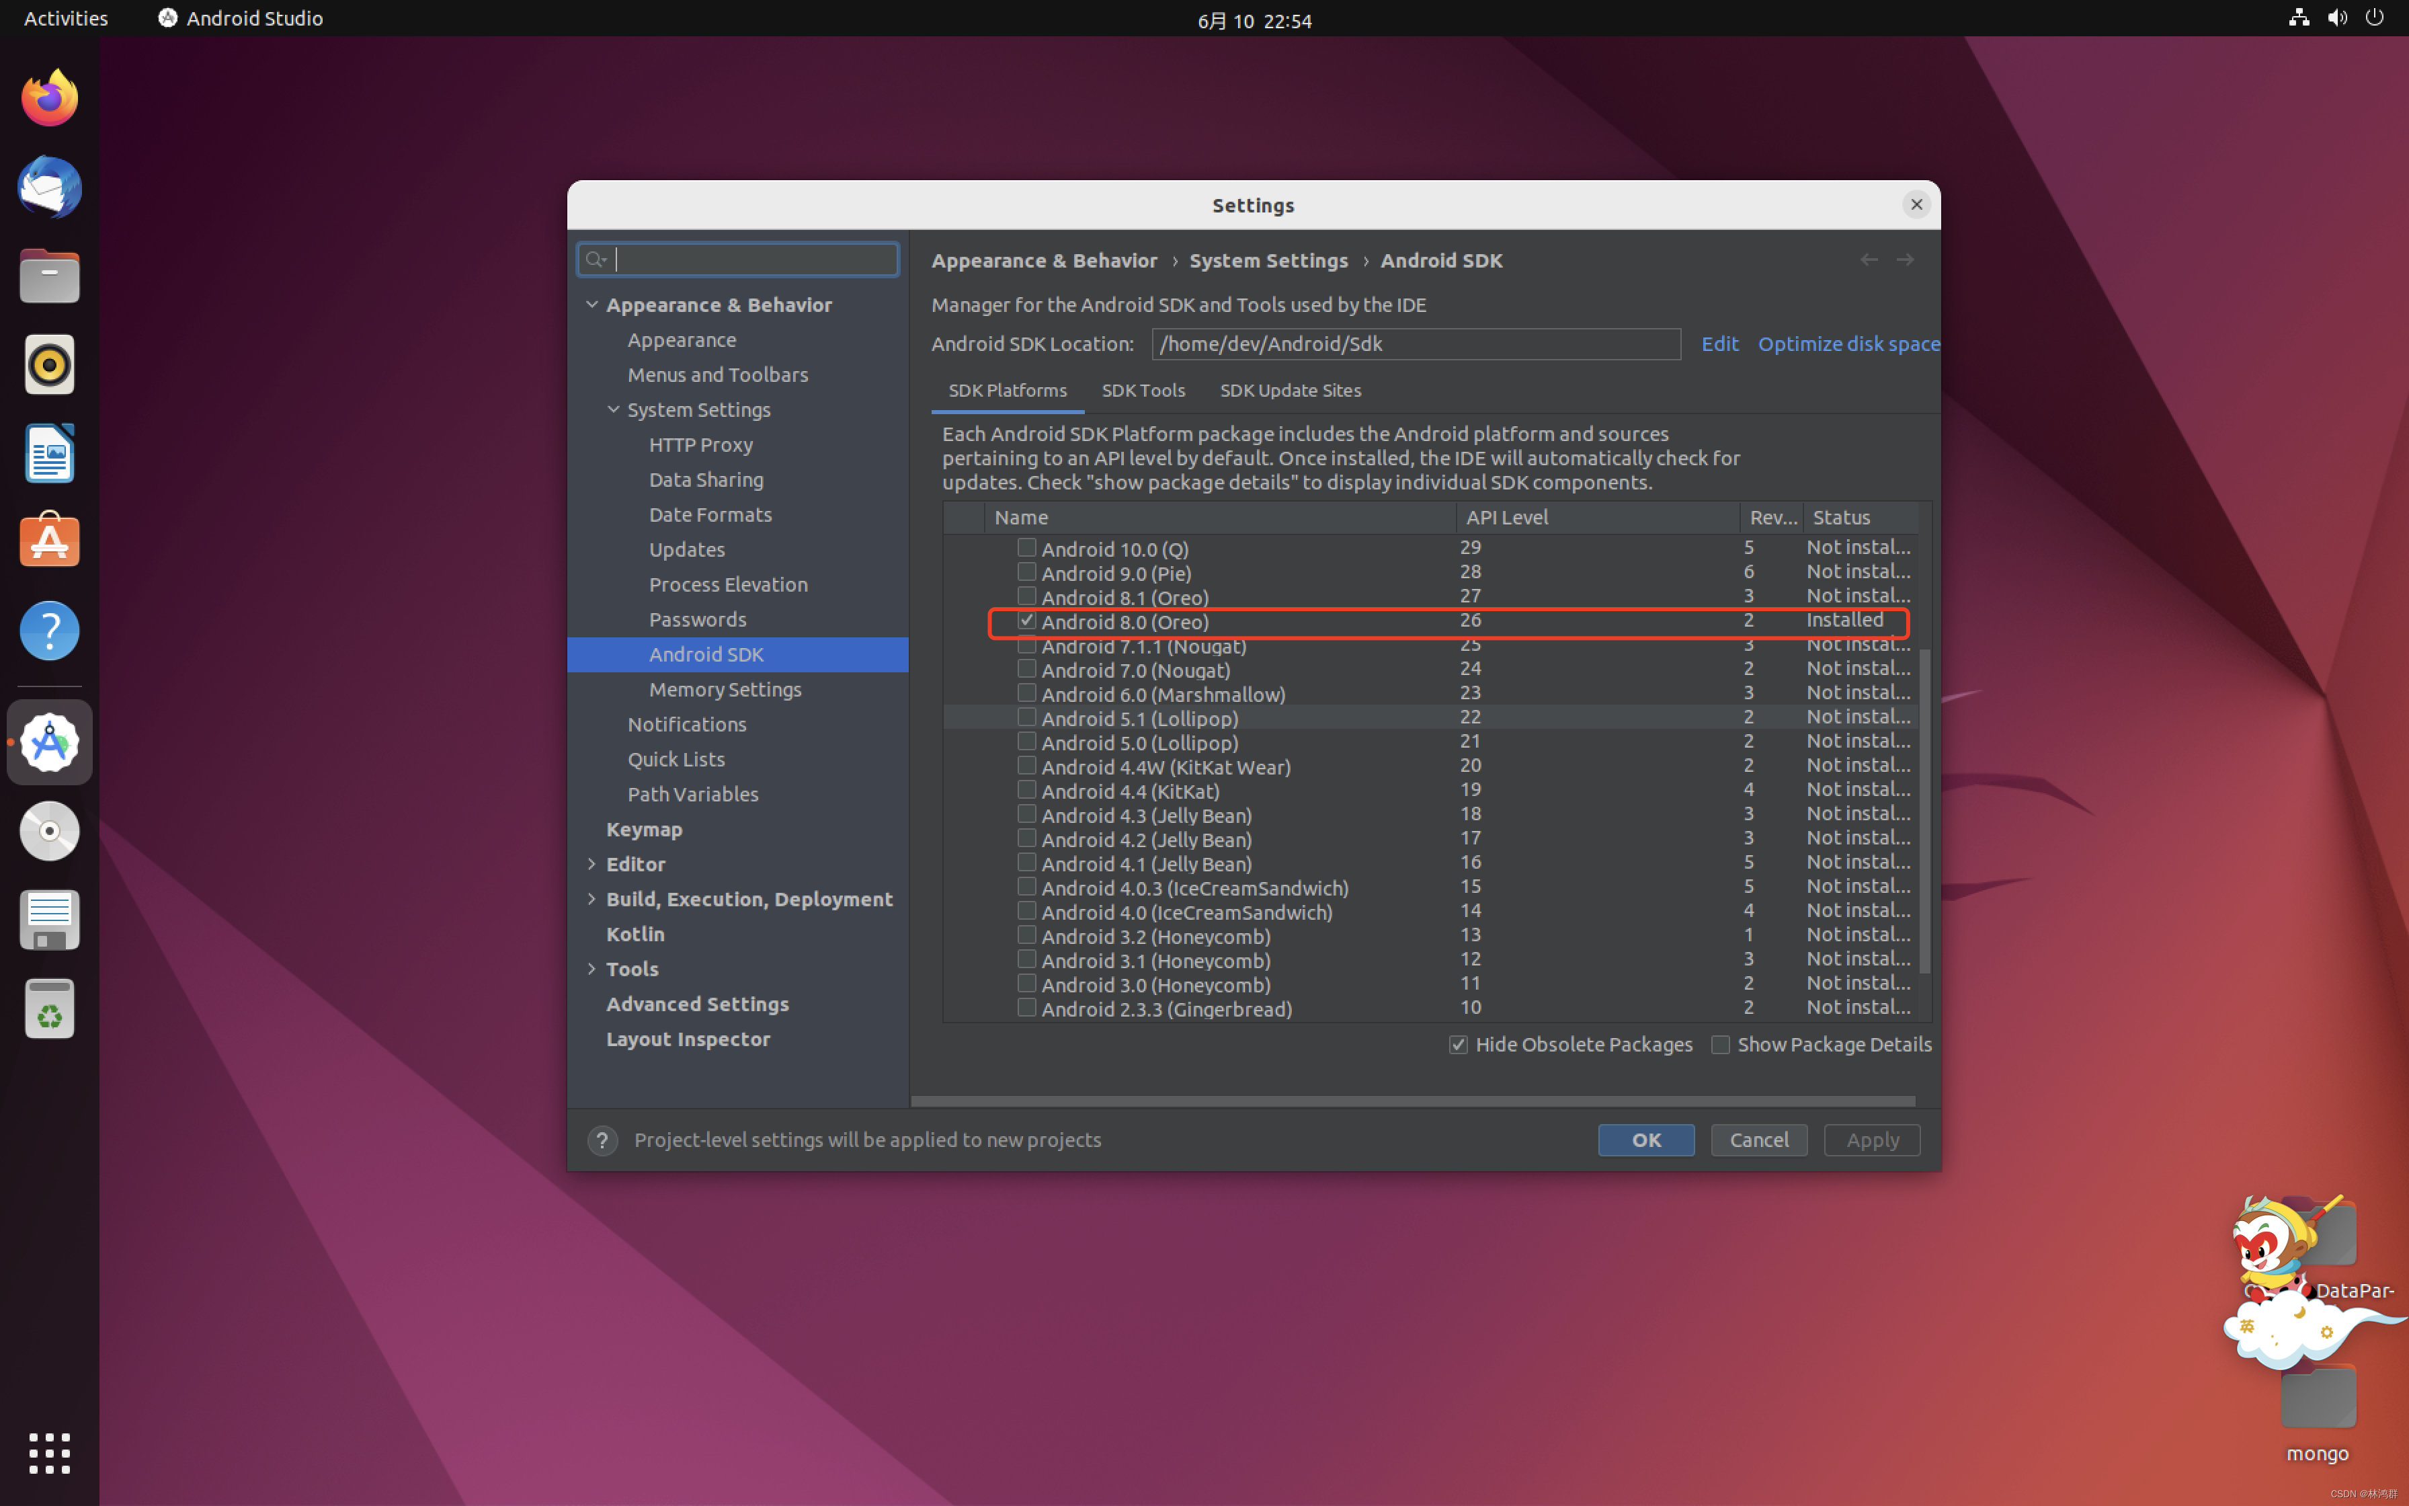Click the help question mark icon in dialog
2409x1506 pixels.
602,1140
